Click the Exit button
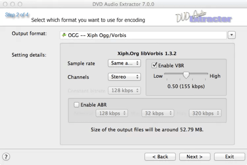The image size is (247, 165). (x=230, y=157)
